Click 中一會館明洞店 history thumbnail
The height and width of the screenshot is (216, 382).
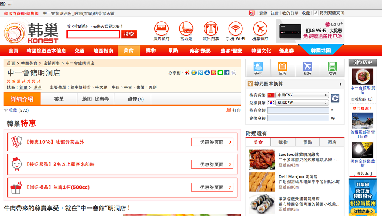coord(363,77)
